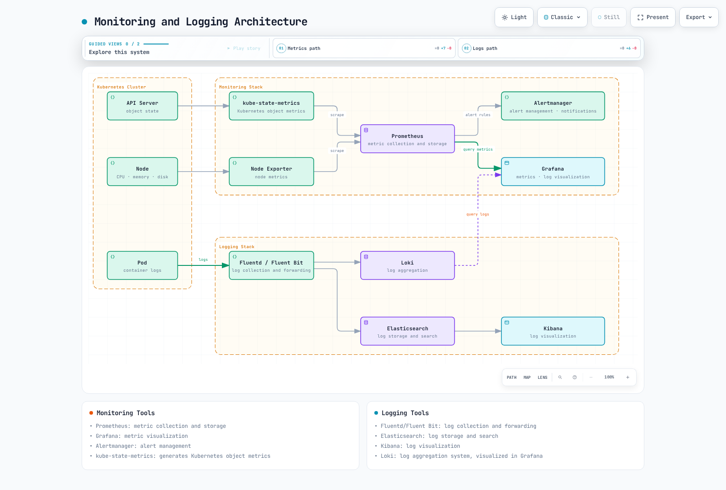Select the Prometheus node

coord(407,139)
